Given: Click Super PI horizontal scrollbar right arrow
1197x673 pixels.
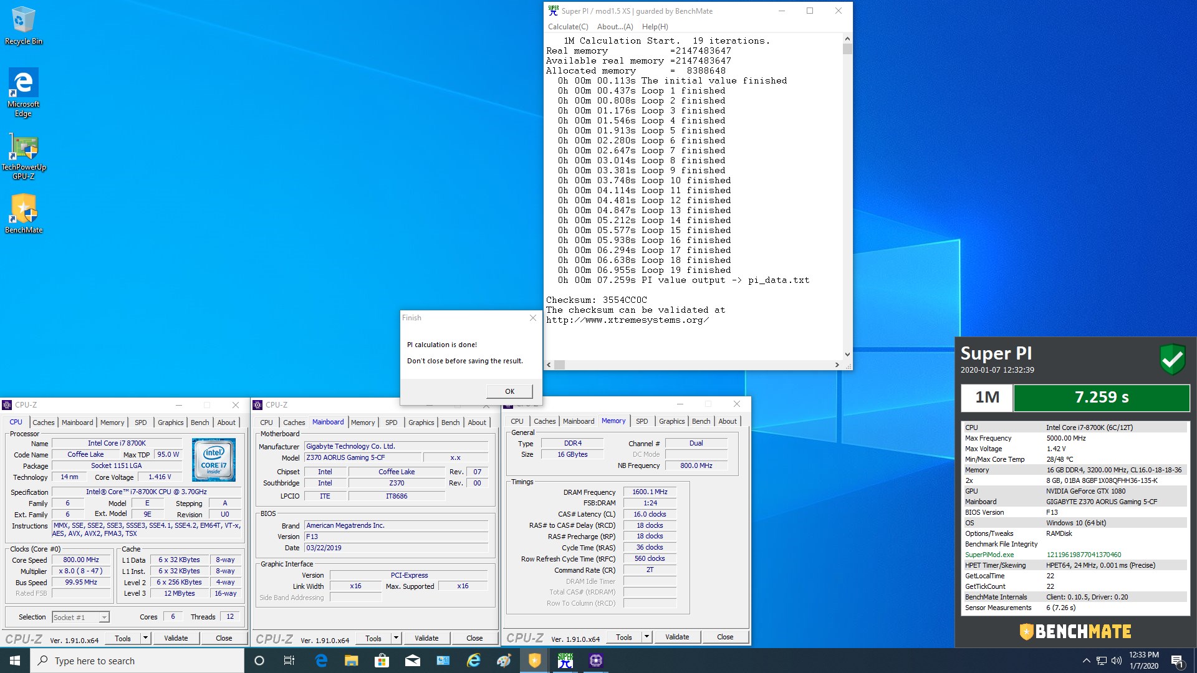Looking at the screenshot, I should point(837,365).
